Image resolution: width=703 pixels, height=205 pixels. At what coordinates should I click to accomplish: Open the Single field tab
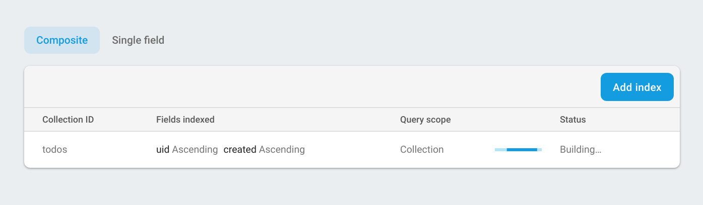138,40
